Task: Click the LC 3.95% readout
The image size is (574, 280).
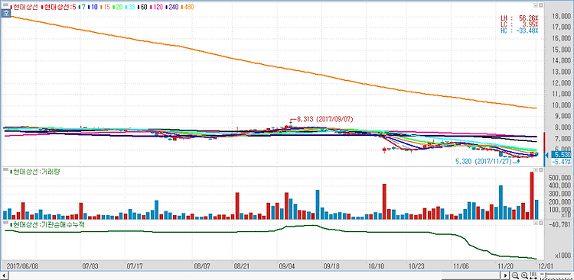Action: (520, 24)
